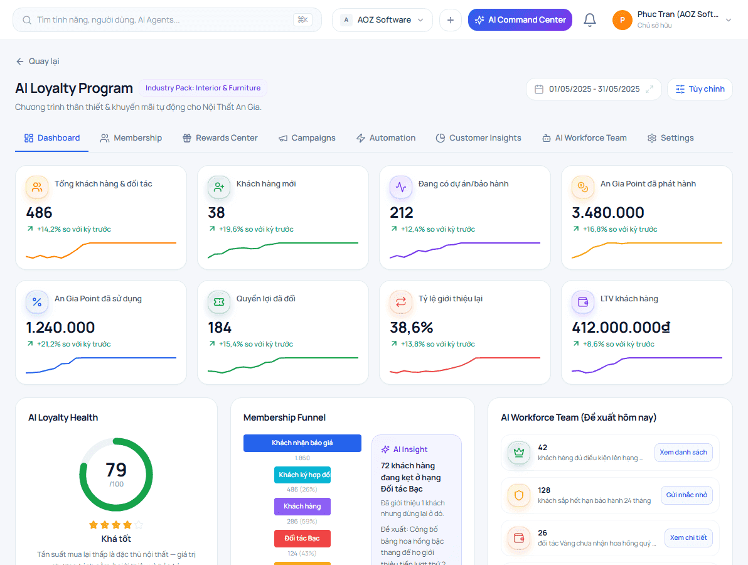
Task: Click the Tùy chỉnh button
Action: (700, 89)
